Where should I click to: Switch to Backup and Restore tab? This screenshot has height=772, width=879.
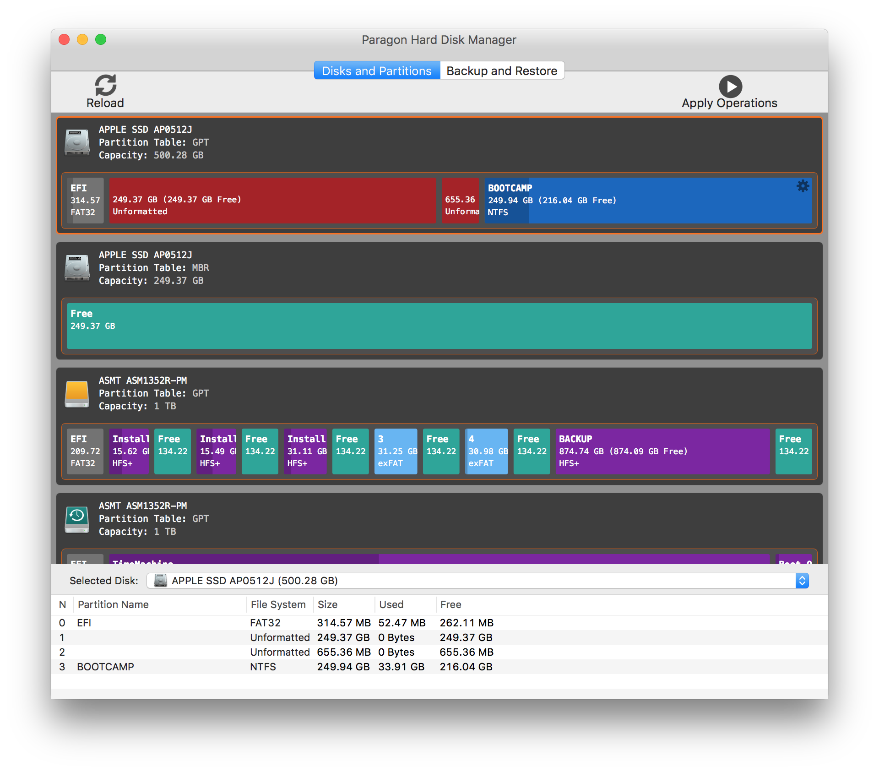[502, 71]
